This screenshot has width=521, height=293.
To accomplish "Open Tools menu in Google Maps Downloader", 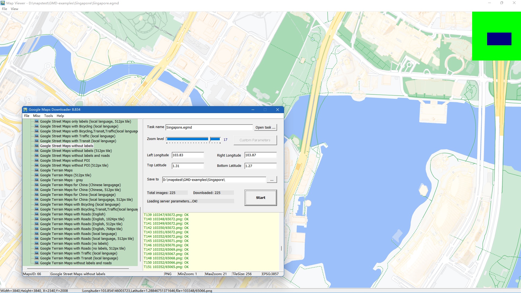I will (49, 116).
